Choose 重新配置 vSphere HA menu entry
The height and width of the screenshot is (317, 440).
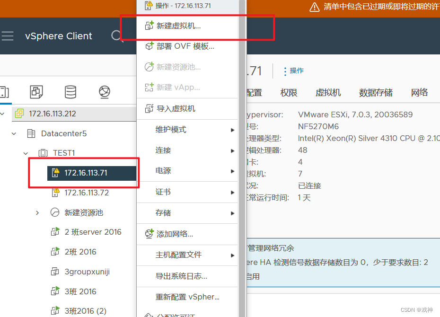point(187,297)
